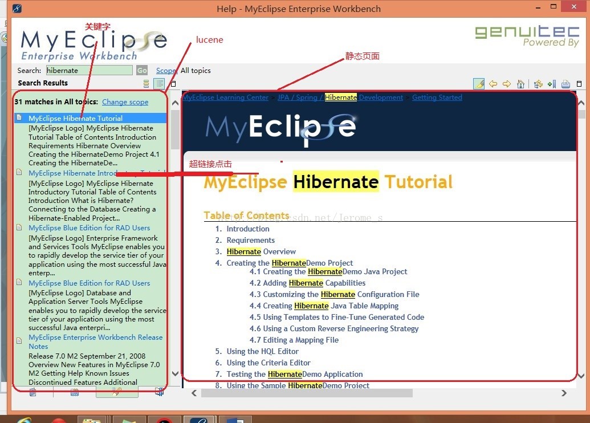Open Using the HQL Editor entry

click(263, 351)
